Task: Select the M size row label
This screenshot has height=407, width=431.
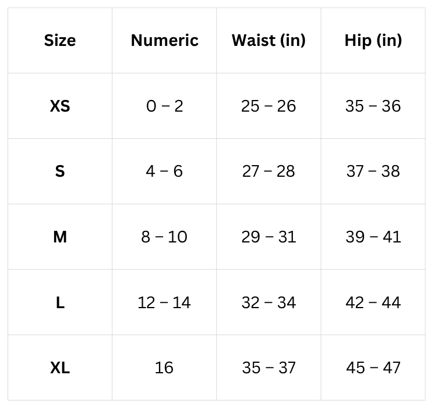Action: click(60, 237)
